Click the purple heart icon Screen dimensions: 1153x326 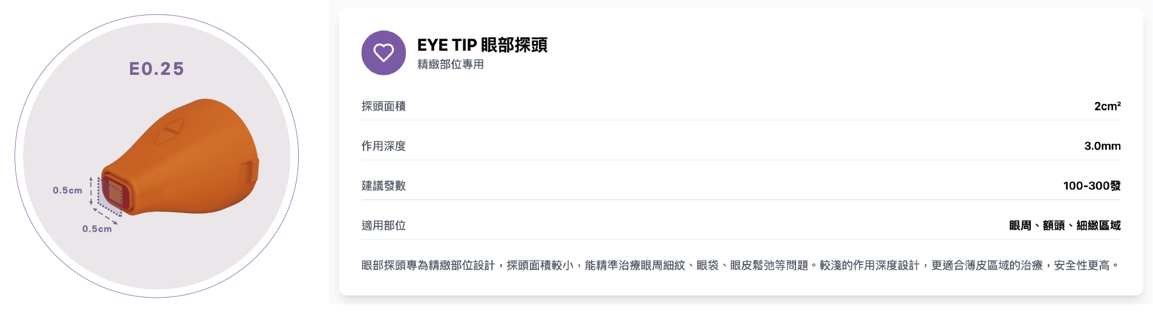384,53
